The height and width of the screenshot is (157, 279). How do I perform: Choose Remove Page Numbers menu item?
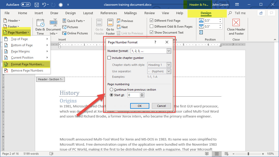pos(27,70)
